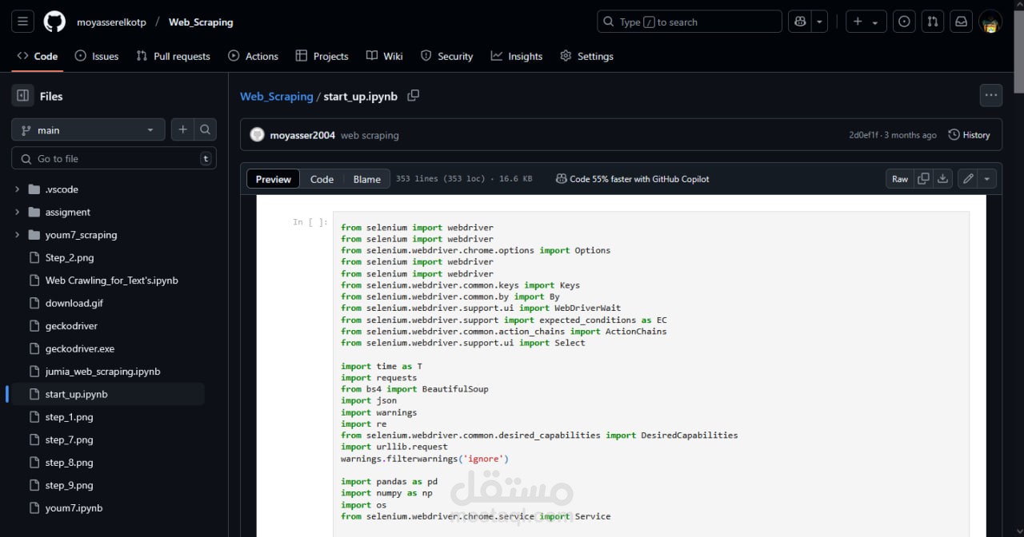The image size is (1024, 537).
Task: Copy raw file contents icon
Action: click(923, 179)
